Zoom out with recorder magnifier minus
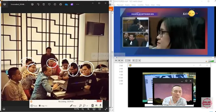Viewport: 216px width, 112px height. point(84,106)
